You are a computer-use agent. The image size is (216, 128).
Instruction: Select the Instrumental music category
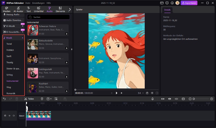(12, 81)
